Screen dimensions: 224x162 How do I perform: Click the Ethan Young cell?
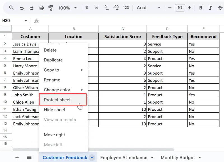point(25,109)
